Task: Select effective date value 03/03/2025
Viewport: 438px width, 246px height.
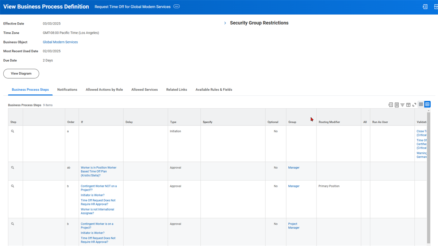Action: 52,24
